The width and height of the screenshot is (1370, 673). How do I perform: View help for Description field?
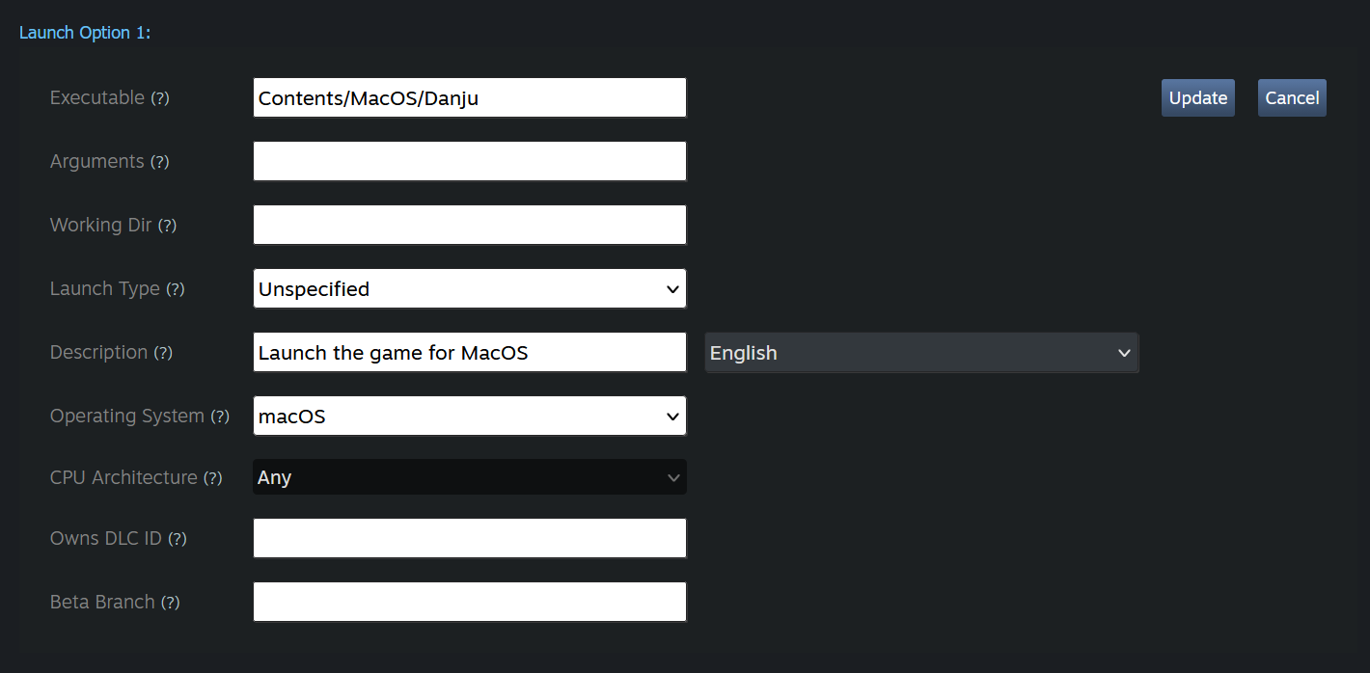tap(165, 353)
